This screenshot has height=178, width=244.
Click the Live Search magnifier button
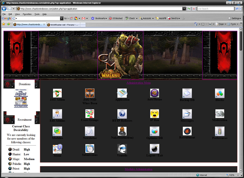tap(237, 9)
